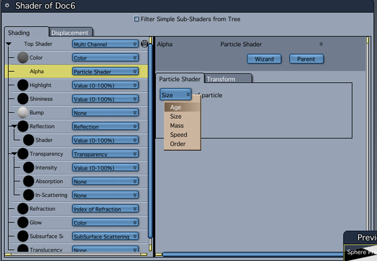The image size is (377, 261).
Task: Open the In-Scattering None dropdown
Action: click(106, 195)
